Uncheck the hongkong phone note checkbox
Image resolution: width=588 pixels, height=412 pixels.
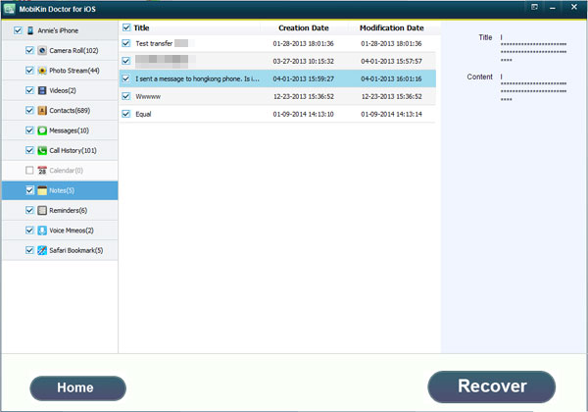pyautogui.click(x=126, y=78)
